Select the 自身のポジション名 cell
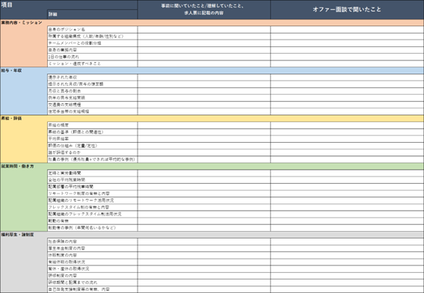 [x=92, y=29]
